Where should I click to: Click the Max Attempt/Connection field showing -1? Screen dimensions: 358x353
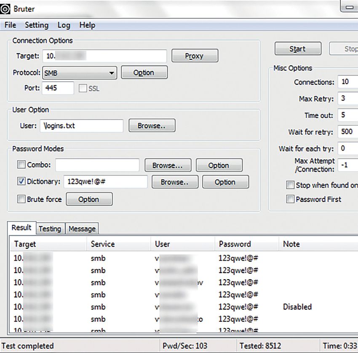click(348, 165)
